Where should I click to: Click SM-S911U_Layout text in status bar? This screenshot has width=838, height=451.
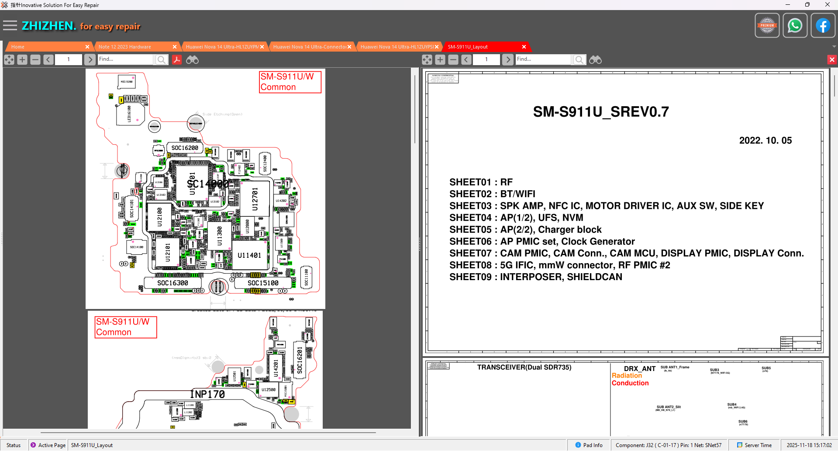click(x=92, y=445)
